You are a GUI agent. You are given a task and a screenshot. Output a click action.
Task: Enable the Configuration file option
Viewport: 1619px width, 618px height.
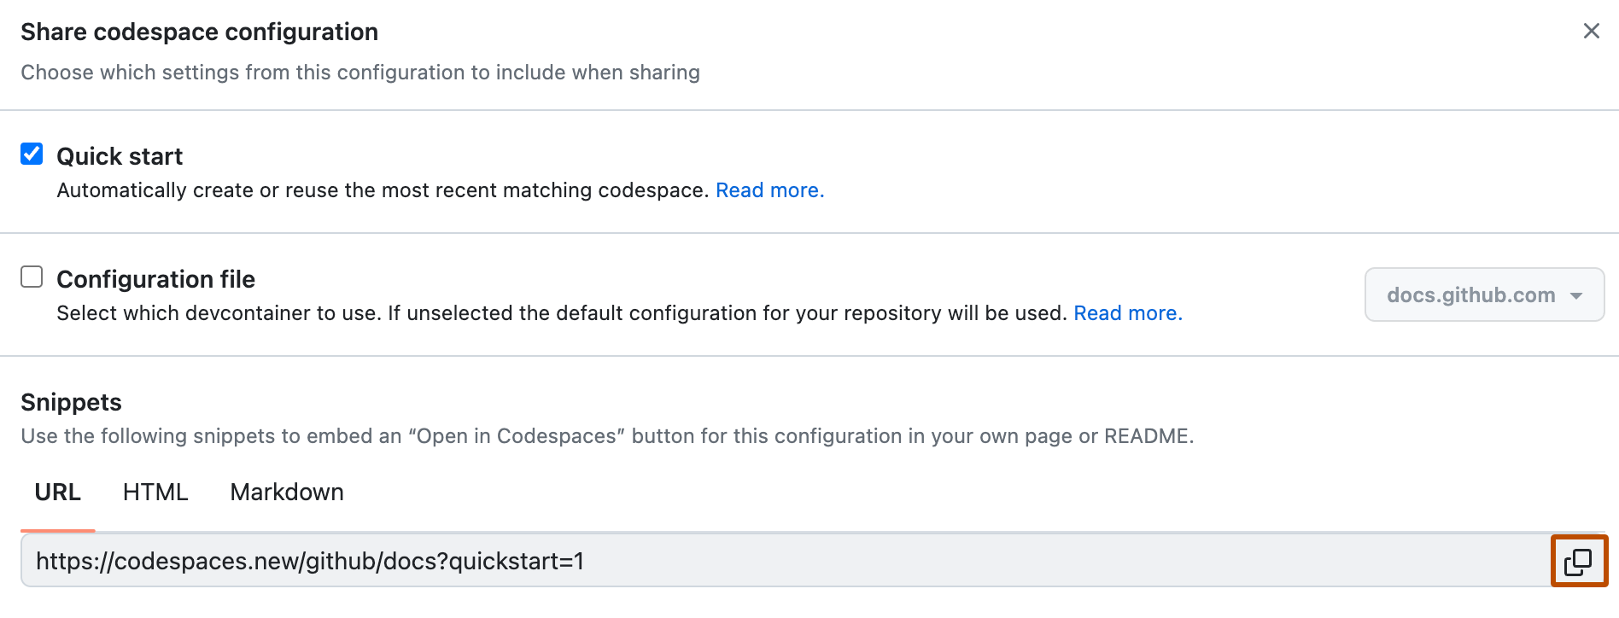[x=31, y=276]
